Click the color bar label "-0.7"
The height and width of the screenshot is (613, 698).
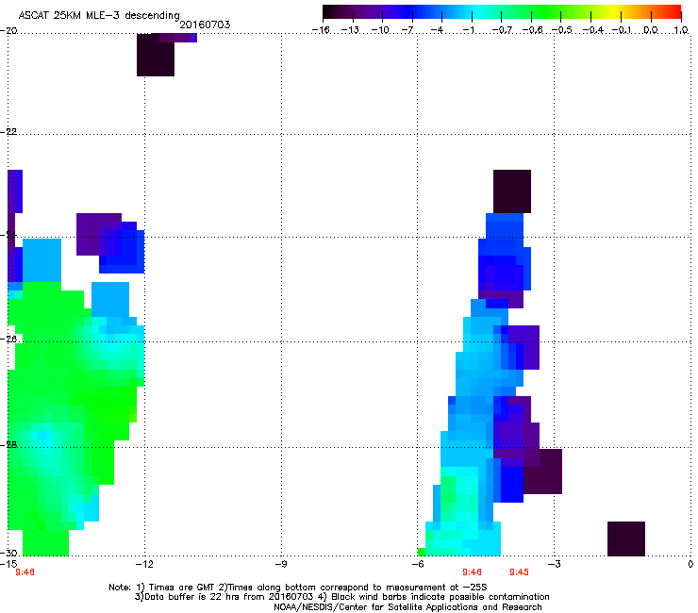(x=502, y=30)
